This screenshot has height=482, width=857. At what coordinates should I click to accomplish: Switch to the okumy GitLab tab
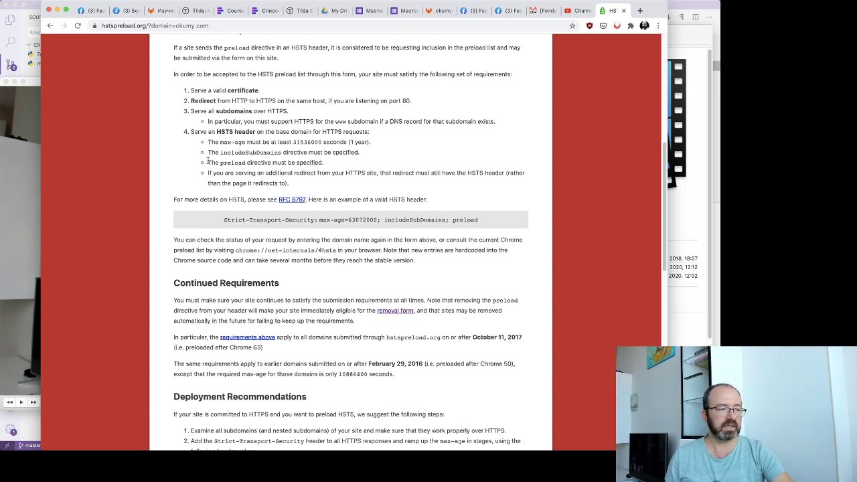pyautogui.click(x=439, y=11)
